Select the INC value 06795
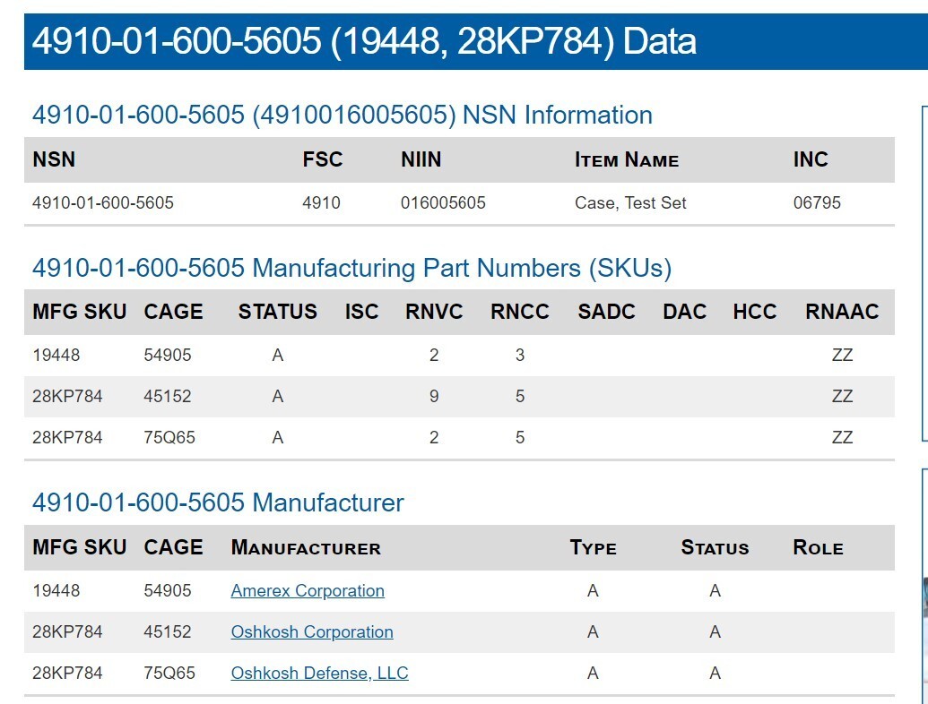 tap(817, 202)
